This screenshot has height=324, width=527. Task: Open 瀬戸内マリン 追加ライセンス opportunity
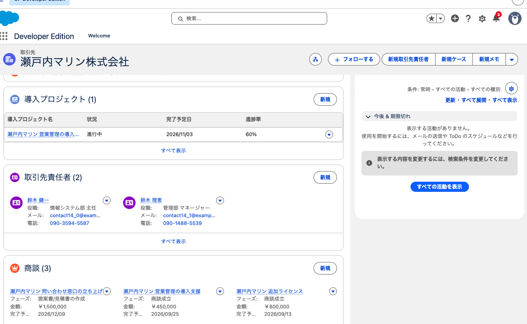270,291
